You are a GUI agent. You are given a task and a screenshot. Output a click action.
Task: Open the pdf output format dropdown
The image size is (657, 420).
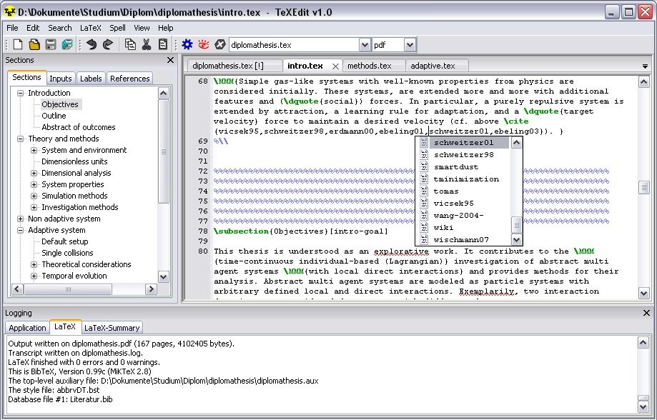(x=410, y=45)
